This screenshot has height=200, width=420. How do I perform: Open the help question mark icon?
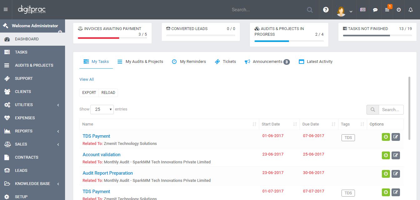click(x=326, y=10)
